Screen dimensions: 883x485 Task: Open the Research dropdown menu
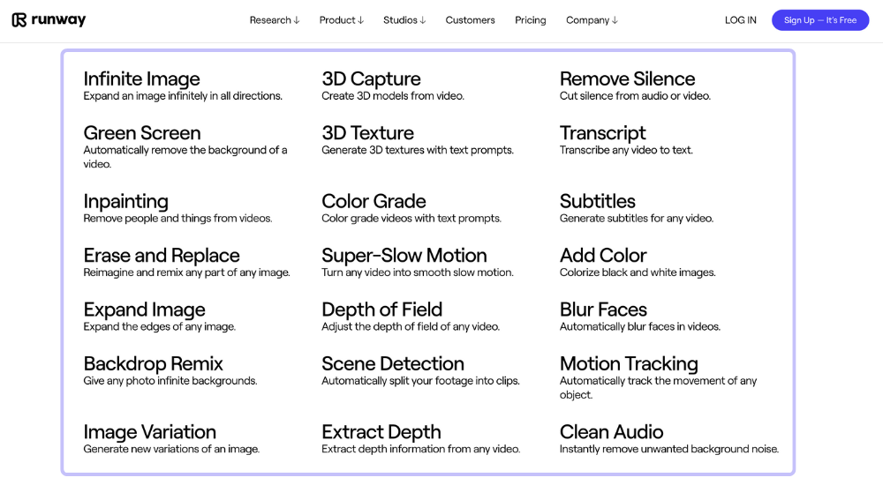pyautogui.click(x=275, y=20)
